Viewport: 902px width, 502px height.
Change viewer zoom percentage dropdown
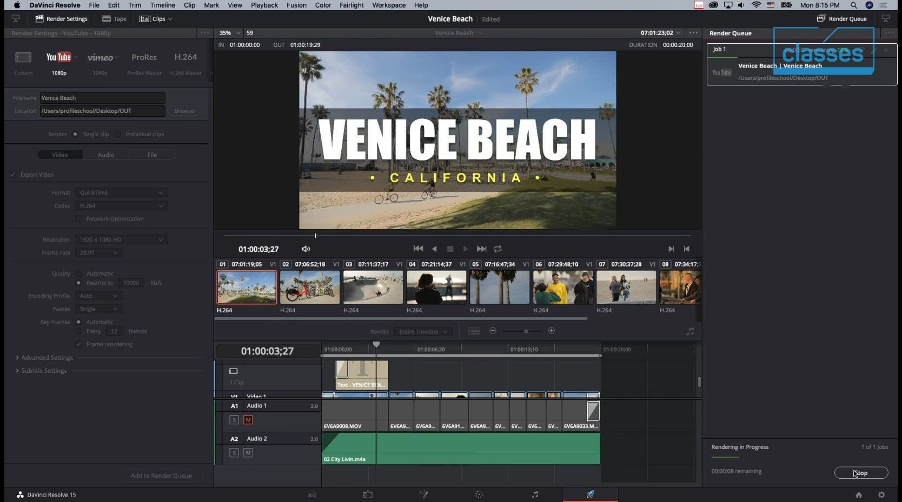point(230,33)
